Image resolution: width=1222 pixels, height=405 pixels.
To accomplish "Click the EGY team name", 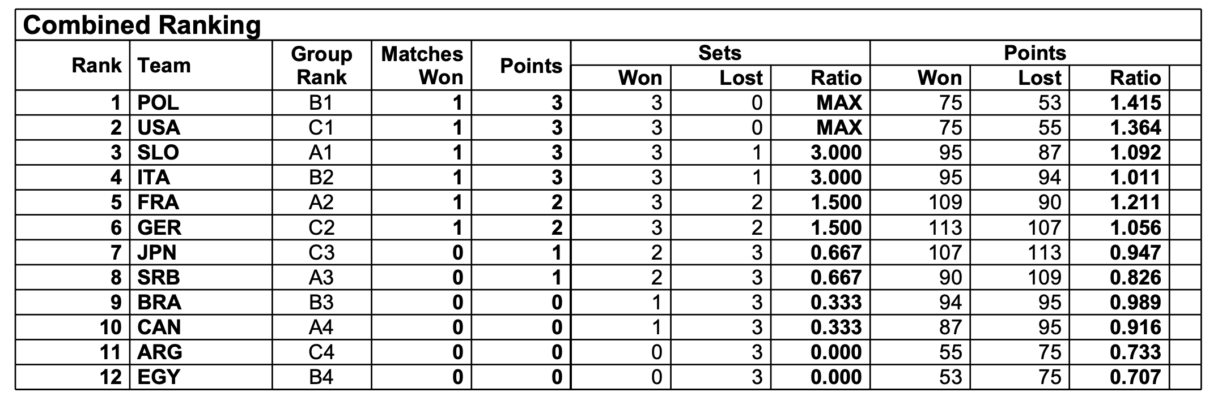I will click(159, 377).
